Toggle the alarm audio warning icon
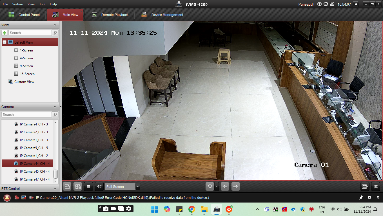Viewport: 383px width, 216px height. tap(31, 198)
